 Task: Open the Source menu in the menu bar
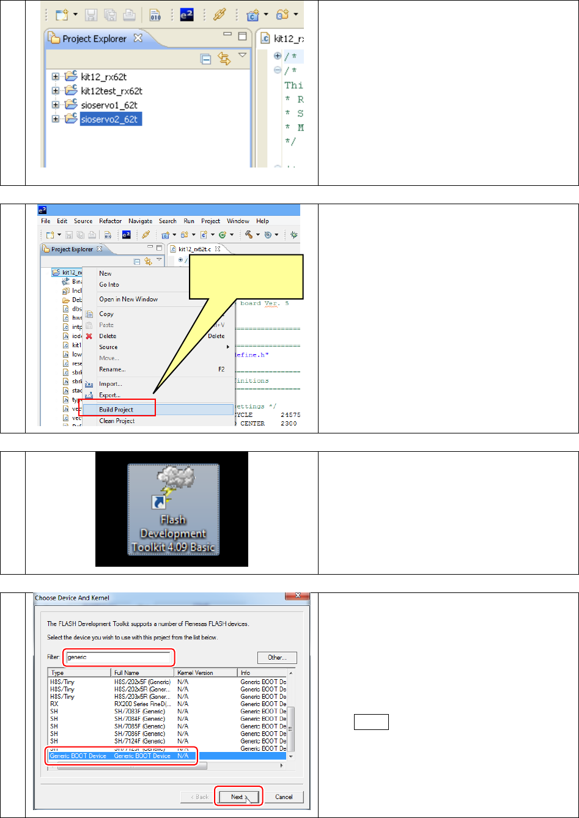pyautogui.click(x=83, y=221)
